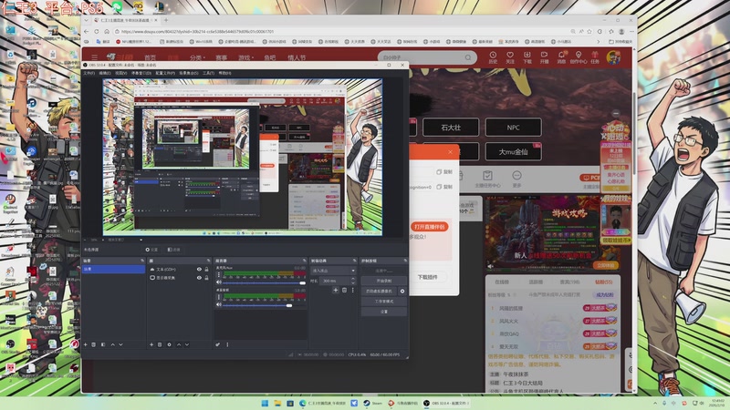
Task: Expand bookmarks bar overflow chevron in browser
Action: (x=599, y=41)
